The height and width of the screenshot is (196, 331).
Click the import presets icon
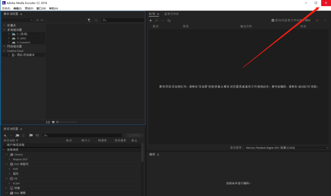pyautogui.click(x=31, y=135)
